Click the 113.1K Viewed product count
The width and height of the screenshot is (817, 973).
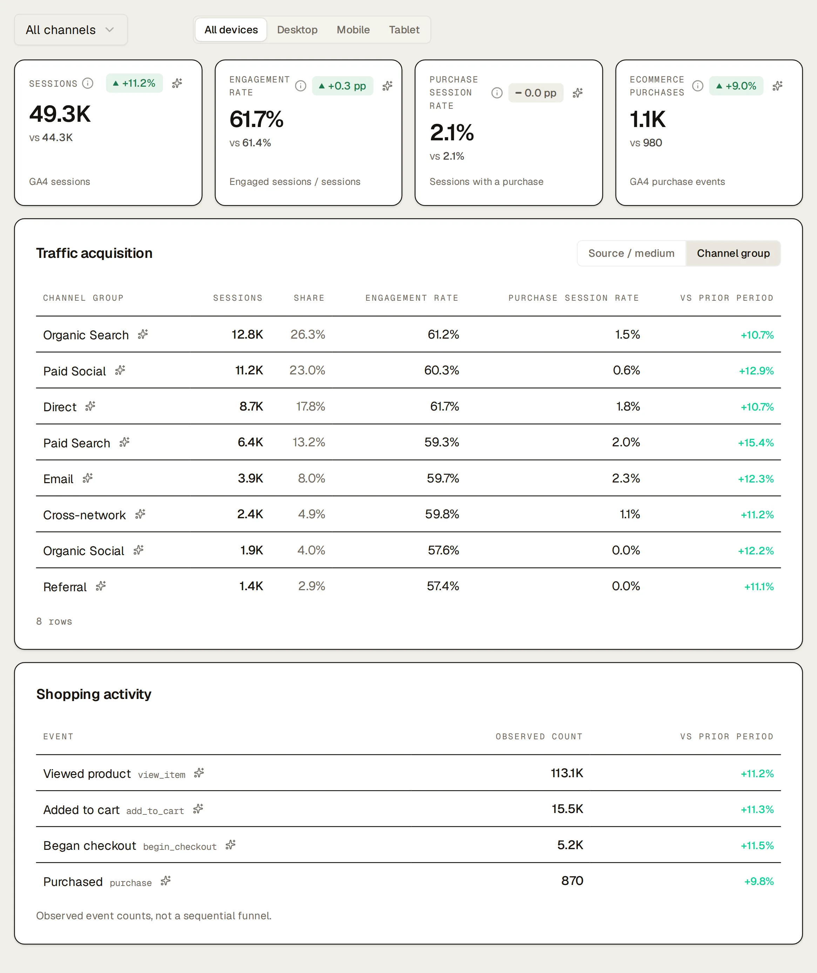[567, 773]
